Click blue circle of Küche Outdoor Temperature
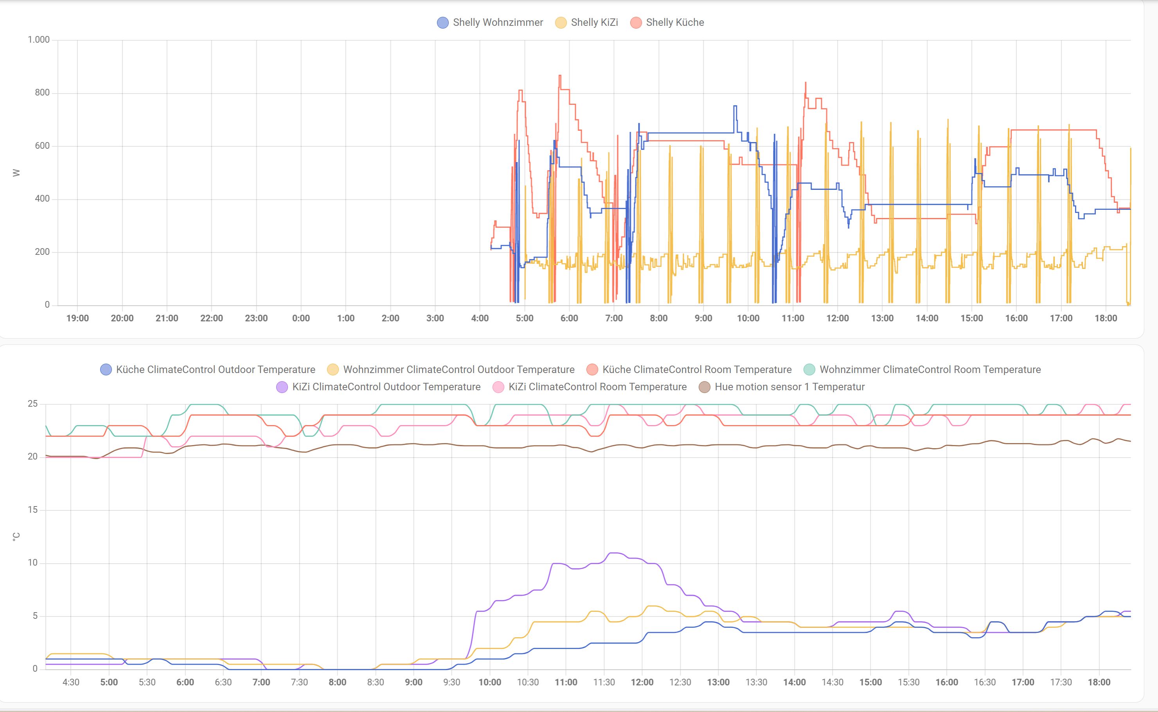 point(106,370)
